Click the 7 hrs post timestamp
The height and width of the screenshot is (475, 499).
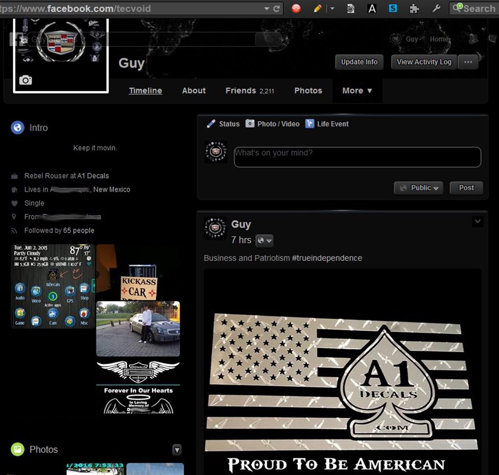[241, 240]
